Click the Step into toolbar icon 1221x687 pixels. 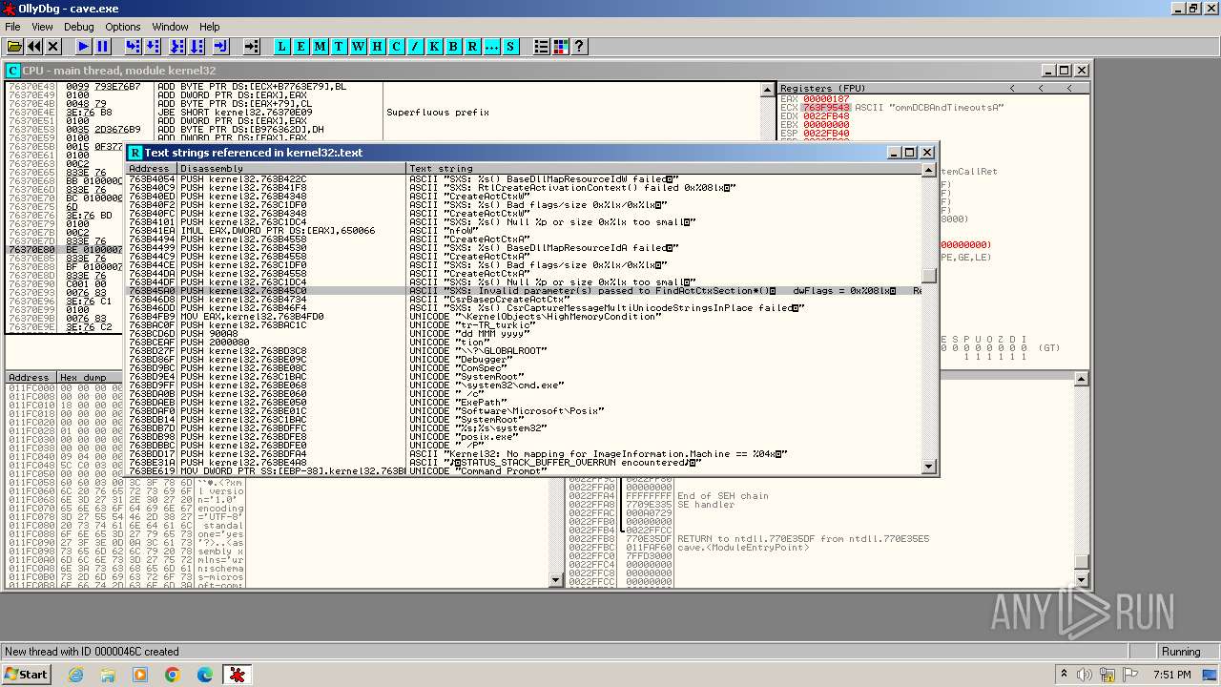[x=133, y=46]
